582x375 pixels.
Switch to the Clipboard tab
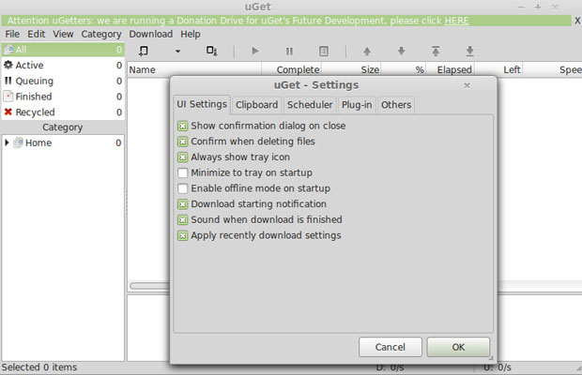pyautogui.click(x=256, y=105)
